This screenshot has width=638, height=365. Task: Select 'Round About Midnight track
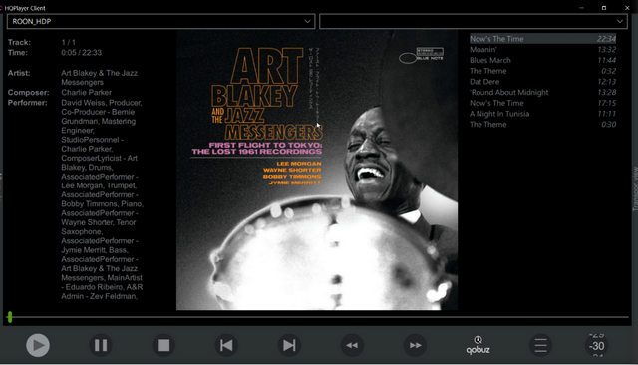tap(542, 93)
